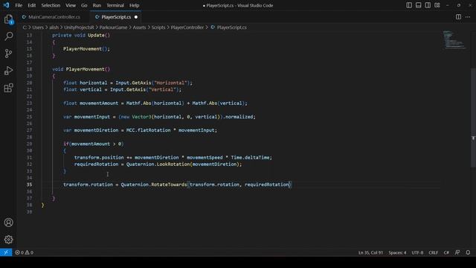Open the notifications bell

pos(468,252)
